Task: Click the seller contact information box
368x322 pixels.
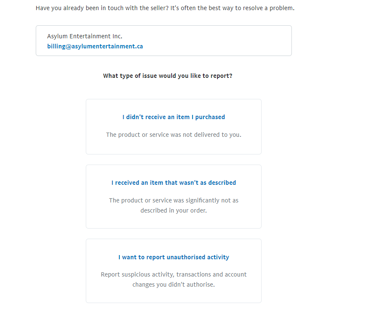Action: (164, 41)
